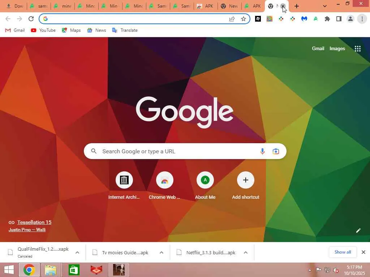Open Chrome three-dot menu

click(x=362, y=19)
